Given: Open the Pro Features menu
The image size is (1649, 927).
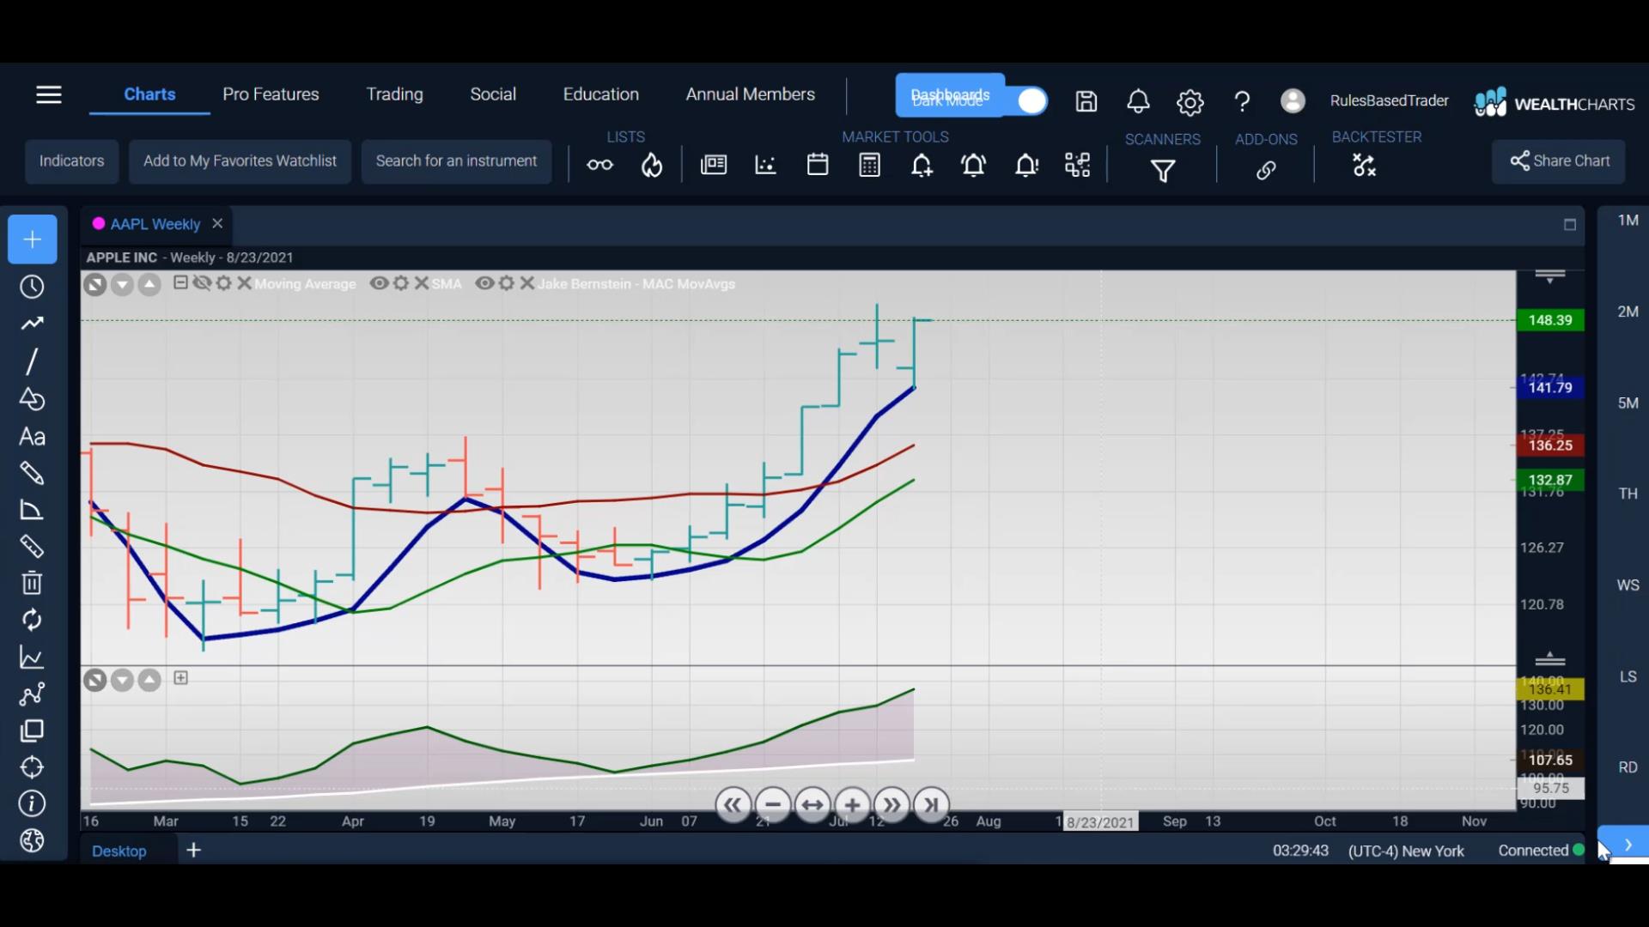Looking at the screenshot, I should click(x=271, y=94).
